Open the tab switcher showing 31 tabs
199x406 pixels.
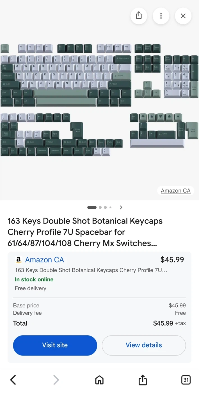186,380
